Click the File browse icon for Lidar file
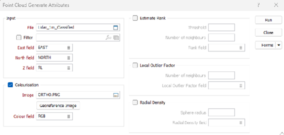Screen dimensions: 284x135 (116, 28)
